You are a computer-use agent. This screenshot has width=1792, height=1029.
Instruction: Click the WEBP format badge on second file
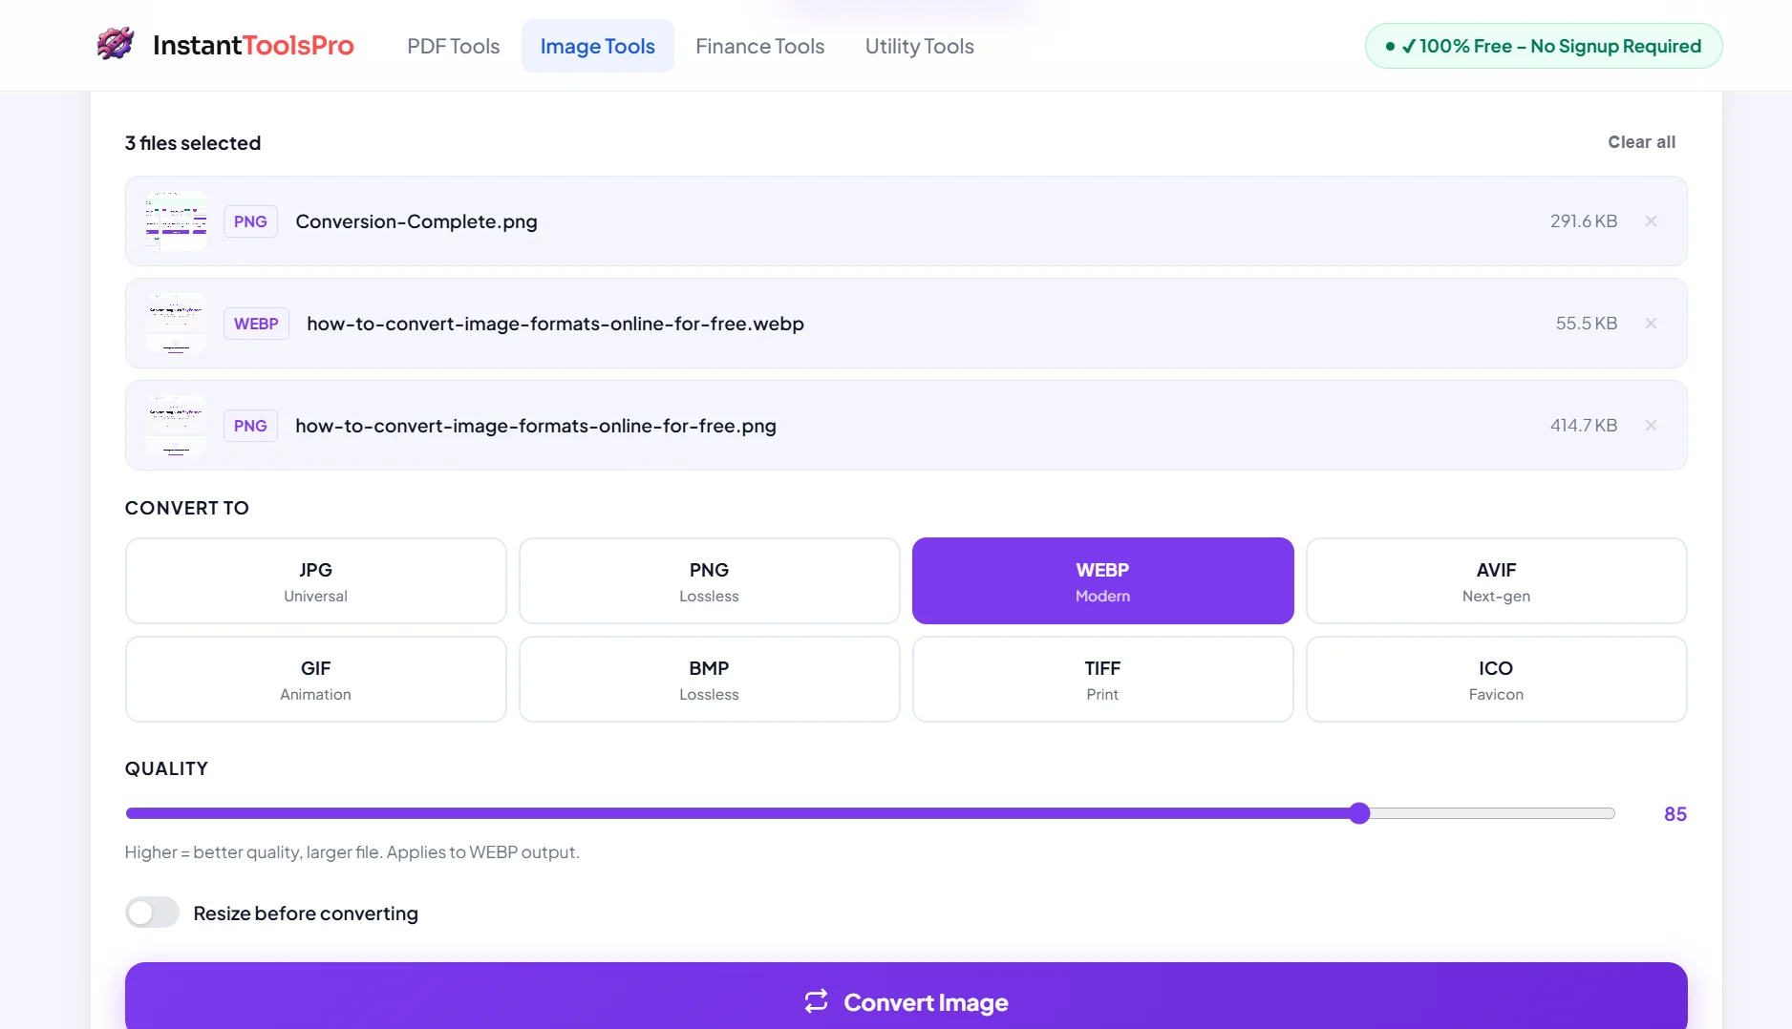[x=256, y=324]
